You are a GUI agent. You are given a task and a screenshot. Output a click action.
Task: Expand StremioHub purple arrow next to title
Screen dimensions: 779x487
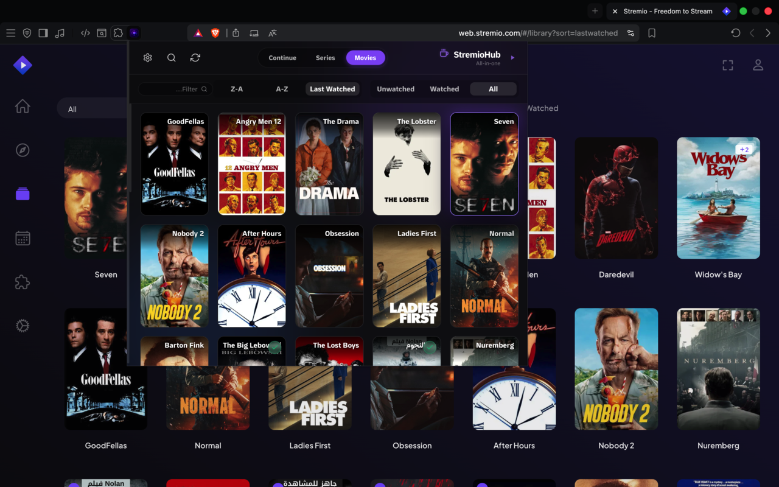click(512, 58)
